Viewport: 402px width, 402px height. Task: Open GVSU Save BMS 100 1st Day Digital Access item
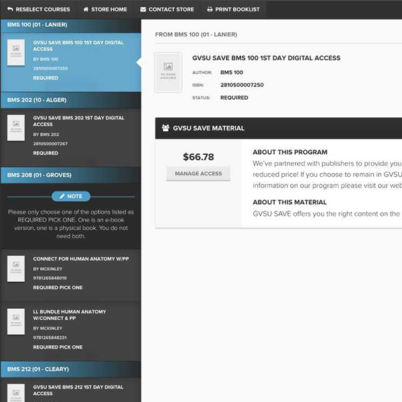(x=71, y=62)
